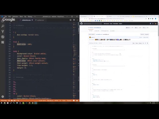The image size is (159, 119).
Task: Open the Manage gear in VS Code
Action: pos(3,97)
